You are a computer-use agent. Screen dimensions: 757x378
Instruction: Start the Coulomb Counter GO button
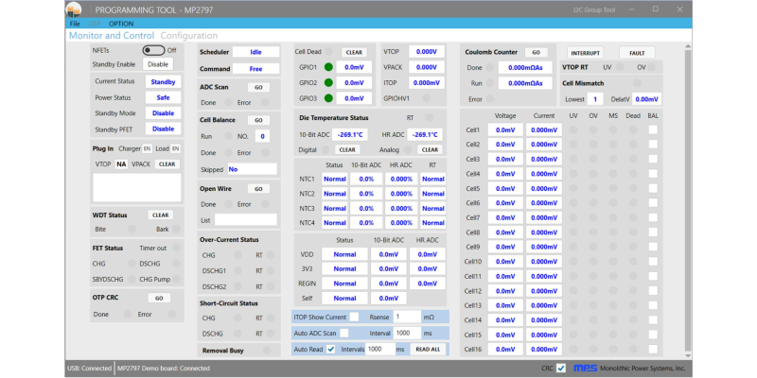[536, 52]
